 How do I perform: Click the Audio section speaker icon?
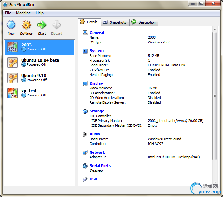pos(85,134)
